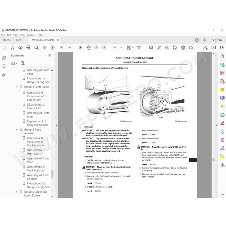226x226 pixels.
Task: Open bookmark options list dropdown
Action: (x=14, y=63)
